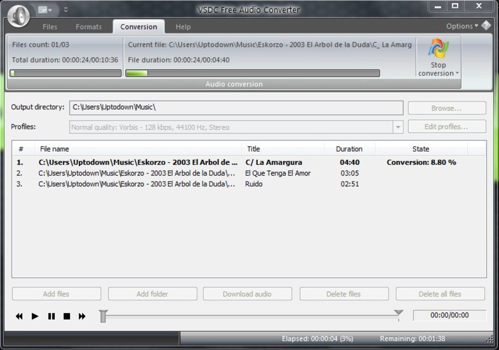499x350 pixels.
Task: Switch to the Files tab
Action: (x=50, y=27)
